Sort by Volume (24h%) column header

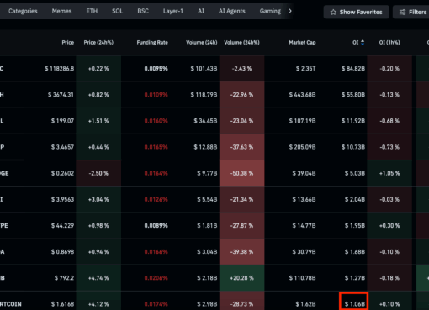(x=241, y=43)
